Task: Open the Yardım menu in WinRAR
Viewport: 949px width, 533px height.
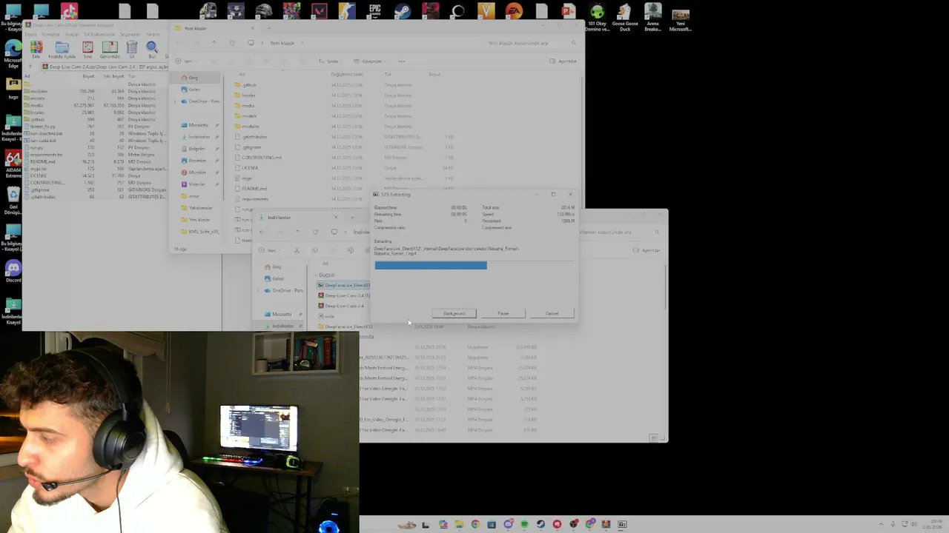Action: [x=153, y=34]
